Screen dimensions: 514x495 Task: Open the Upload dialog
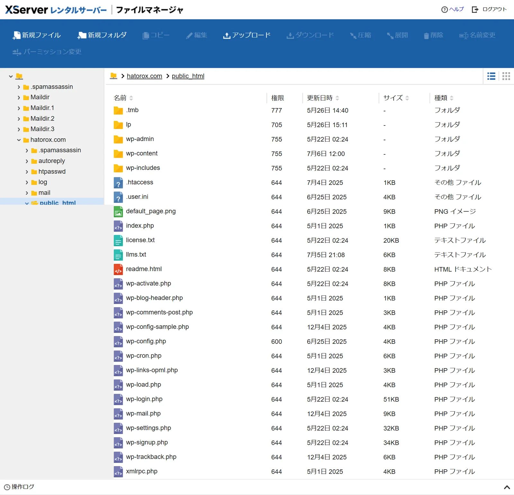[x=247, y=35]
